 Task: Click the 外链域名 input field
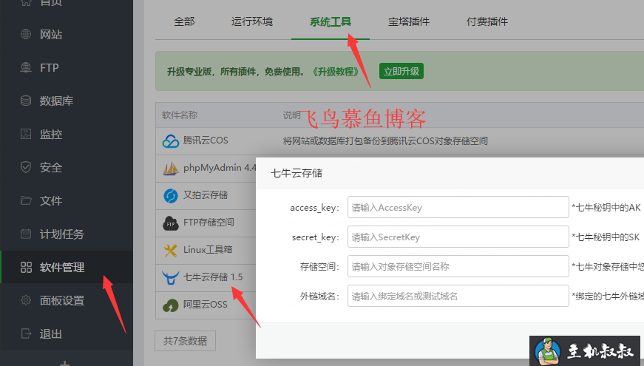click(x=458, y=296)
